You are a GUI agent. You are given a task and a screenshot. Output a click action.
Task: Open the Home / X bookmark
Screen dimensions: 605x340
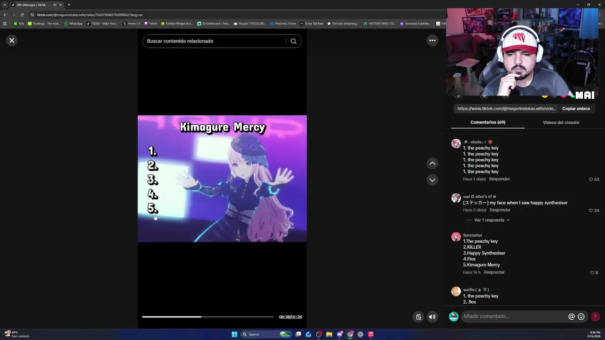pos(131,24)
